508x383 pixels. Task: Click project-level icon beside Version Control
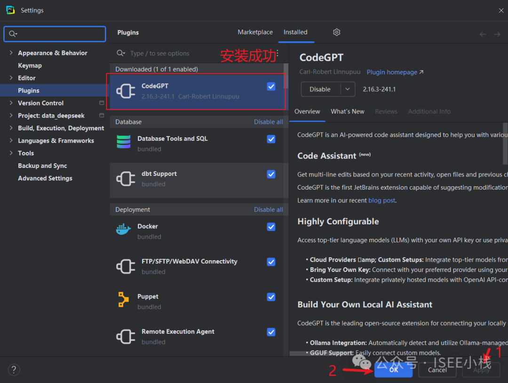tap(102, 103)
